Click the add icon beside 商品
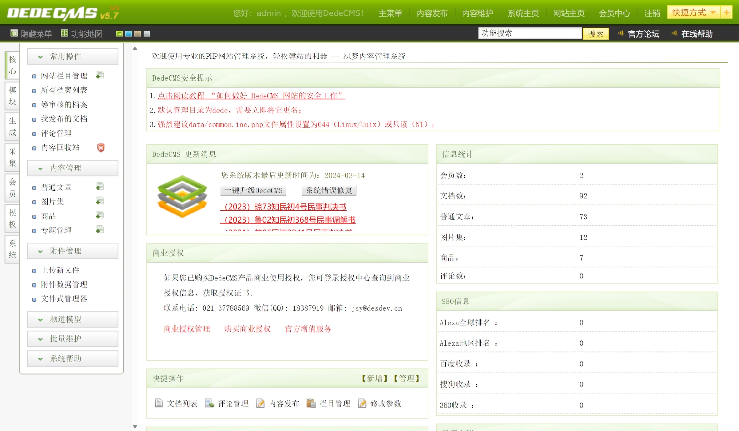 click(x=100, y=215)
